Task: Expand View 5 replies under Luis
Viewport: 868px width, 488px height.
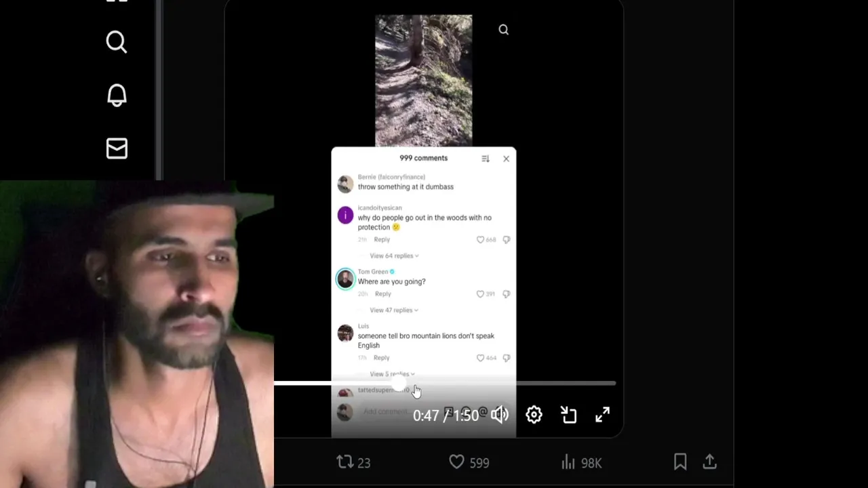Action: [392, 374]
